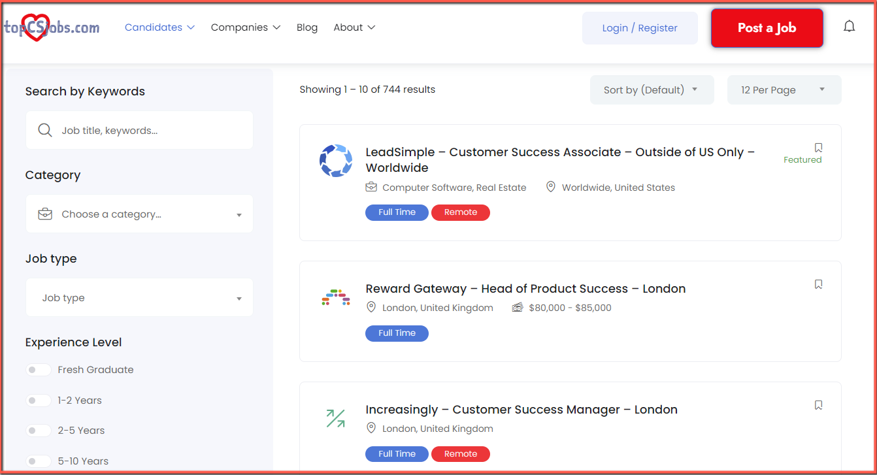Open the 12 Per Page dropdown

click(x=784, y=90)
